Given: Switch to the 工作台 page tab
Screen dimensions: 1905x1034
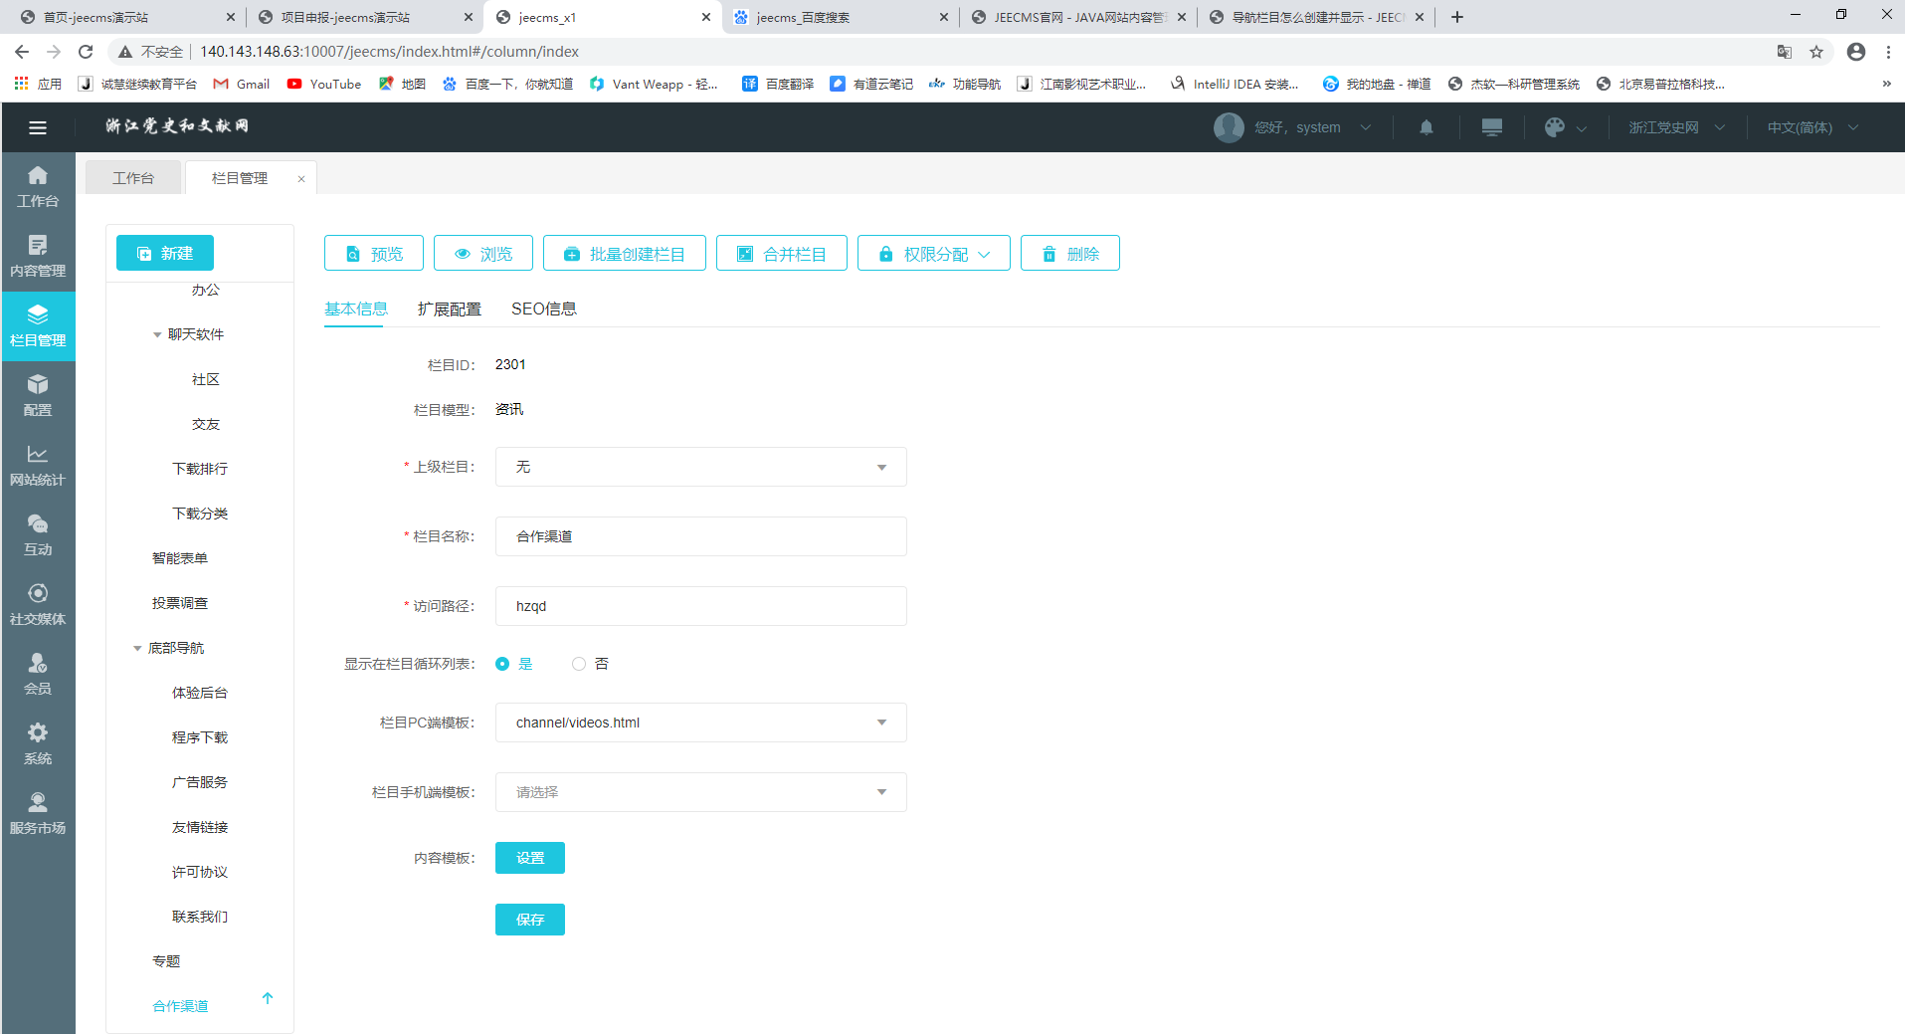Looking at the screenshot, I should pyautogui.click(x=133, y=178).
